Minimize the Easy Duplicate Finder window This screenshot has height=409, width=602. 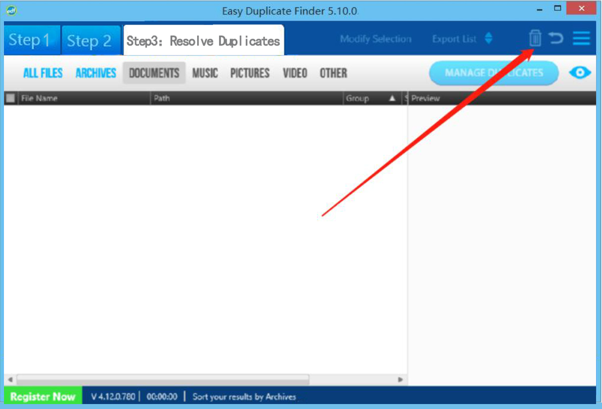[x=539, y=9]
